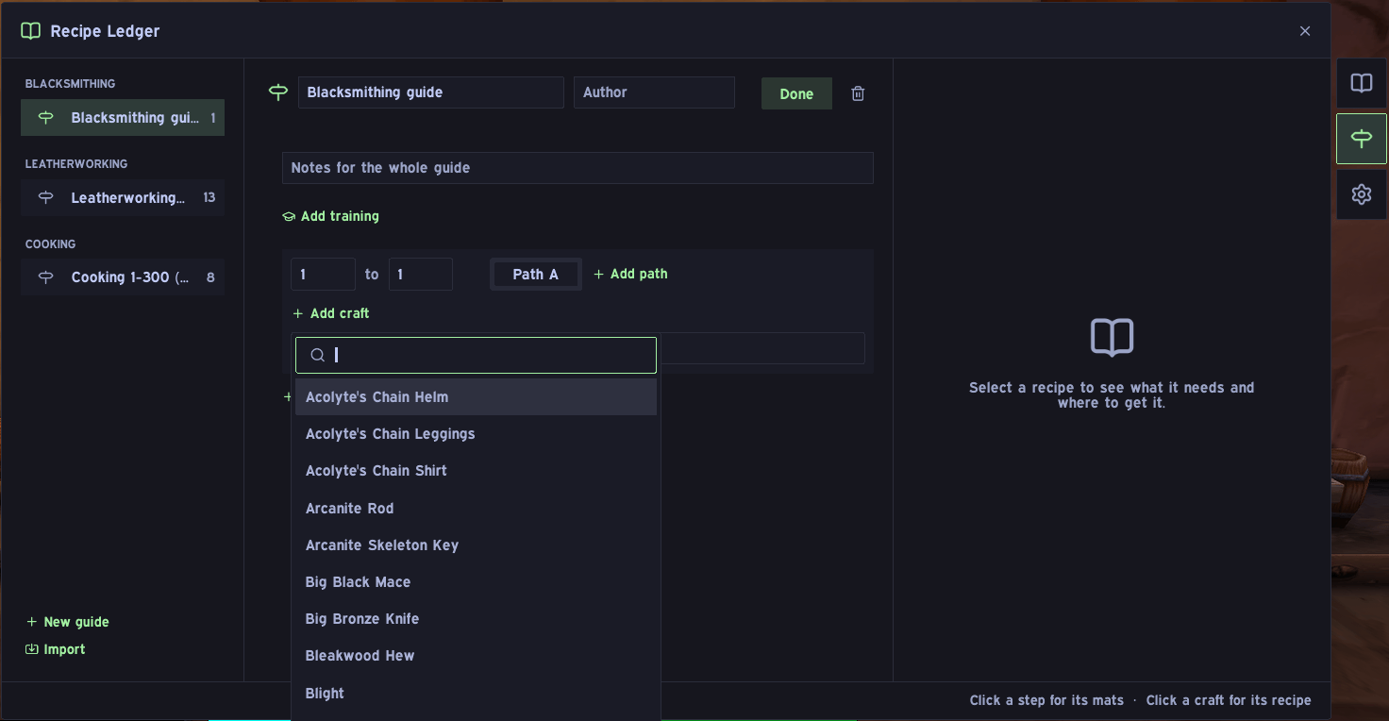Create a New guide
This screenshot has height=721, width=1389.
click(x=68, y=622)
